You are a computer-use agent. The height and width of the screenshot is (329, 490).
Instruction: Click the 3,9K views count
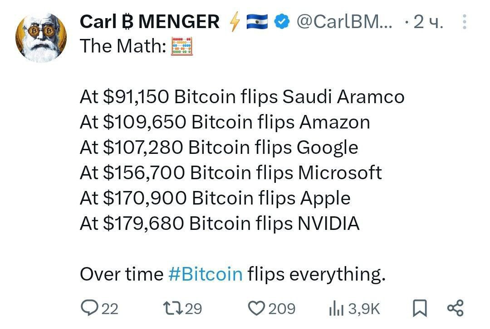(364, 309)
